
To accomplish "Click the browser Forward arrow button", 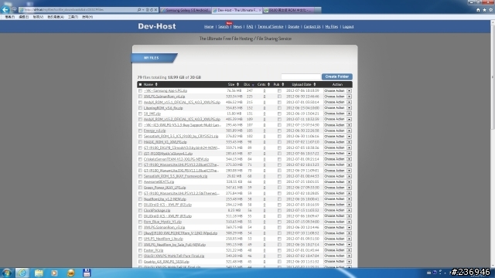I will (x=14, y=10).
